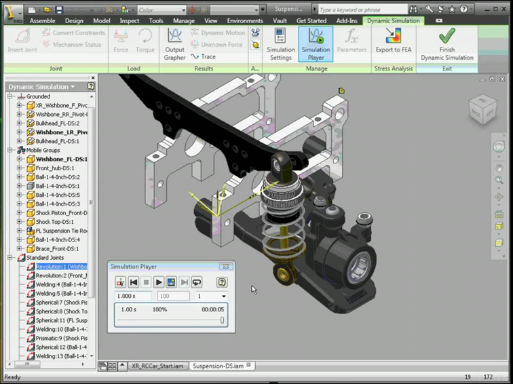Click the Simulation Settings icon
The image size is (513, 384).
280,43
